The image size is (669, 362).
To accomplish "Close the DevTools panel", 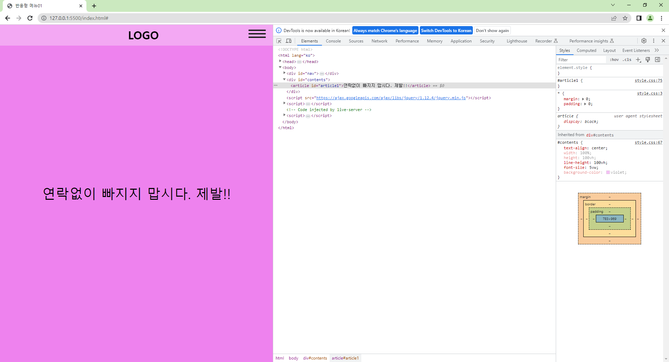I will coord(663,41).
